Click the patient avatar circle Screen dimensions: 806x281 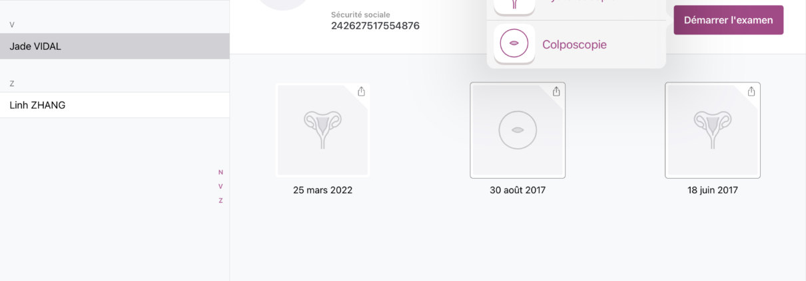[282, 3]
